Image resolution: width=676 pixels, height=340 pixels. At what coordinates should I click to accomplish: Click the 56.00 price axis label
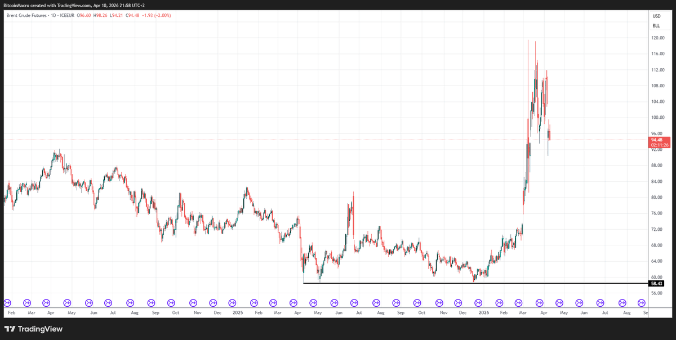click(657, 293)
